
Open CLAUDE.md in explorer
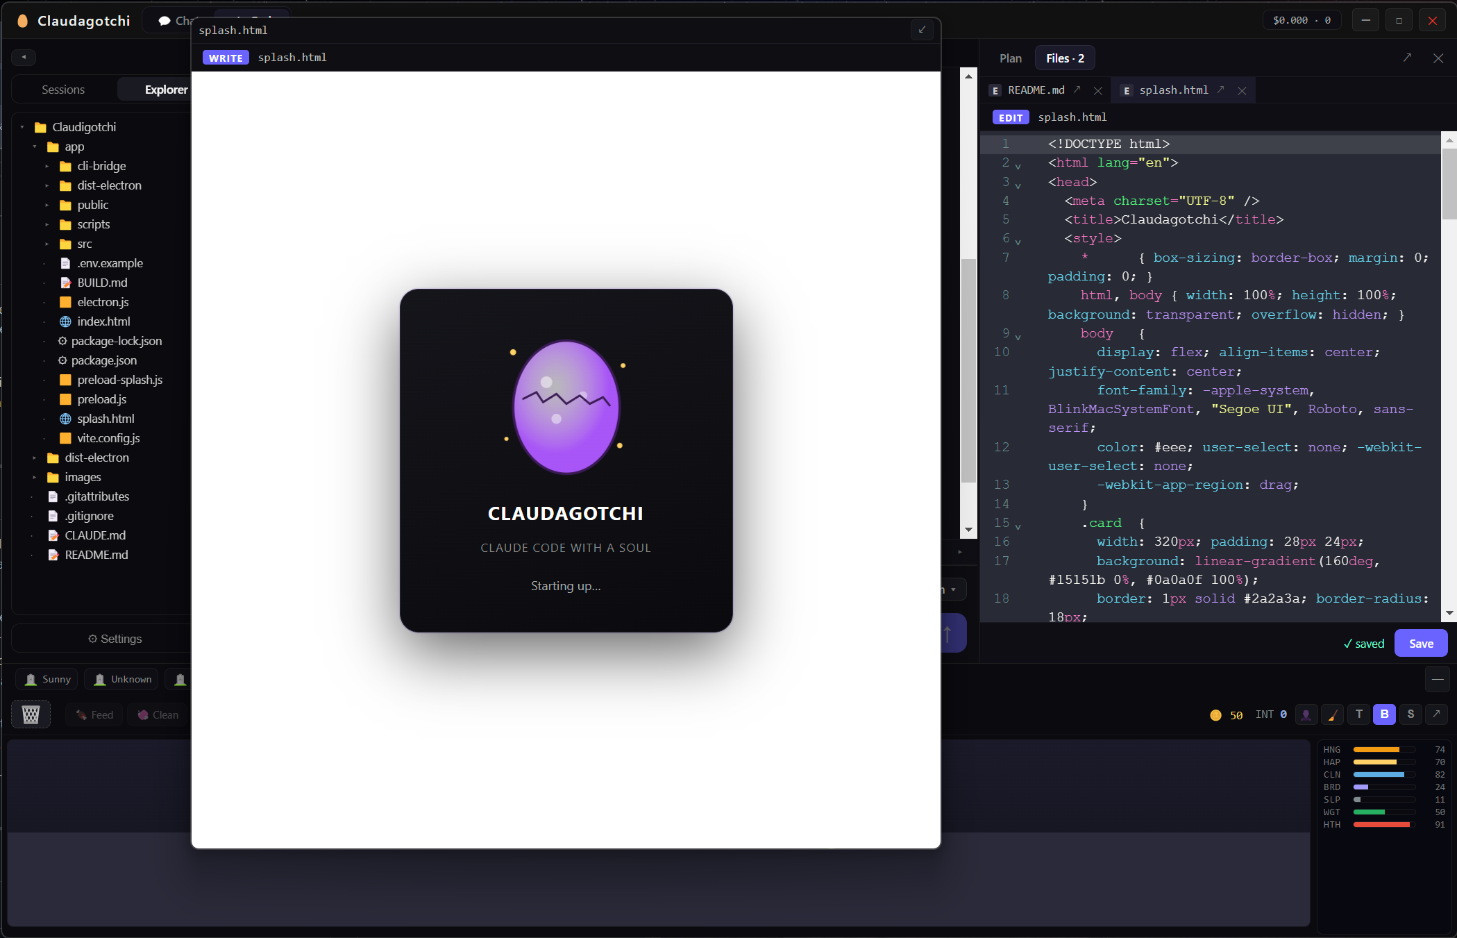(x=95, y=535)
